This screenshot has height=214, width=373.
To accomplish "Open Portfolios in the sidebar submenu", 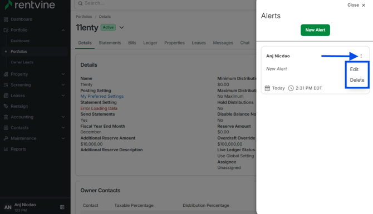I will click(x=19, y=52).
